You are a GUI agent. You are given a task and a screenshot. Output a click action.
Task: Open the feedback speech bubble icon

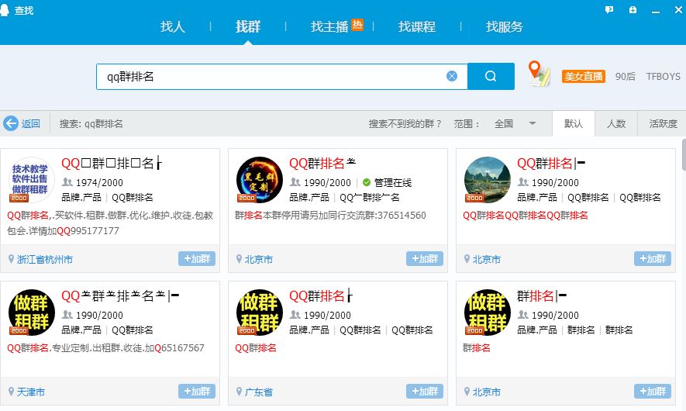[609, 9]
